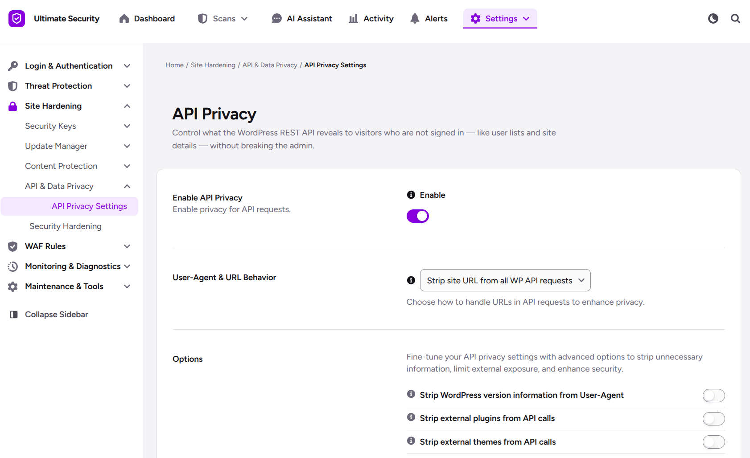Open search with magnifier icon

735,19
